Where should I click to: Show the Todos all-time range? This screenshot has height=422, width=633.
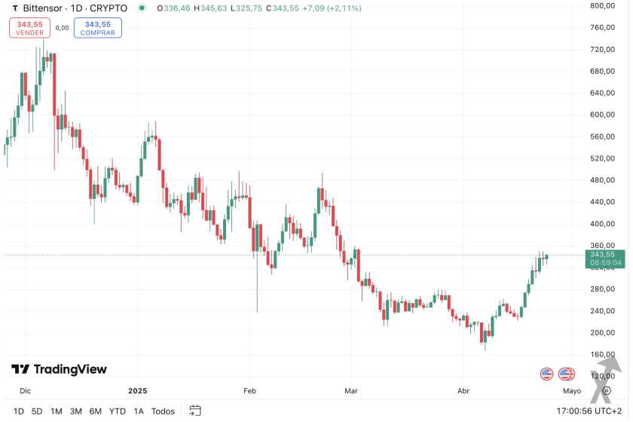coord(164,411)
